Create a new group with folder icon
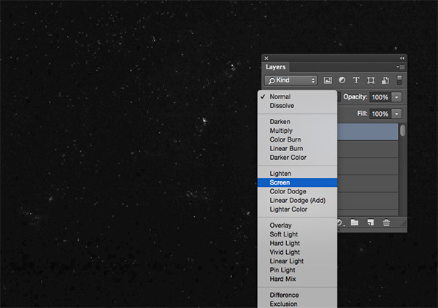This screenshot has width=438, height=308. tap(354, 222)
